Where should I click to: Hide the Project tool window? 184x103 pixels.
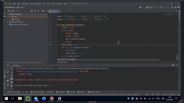(x=46, y=11)
